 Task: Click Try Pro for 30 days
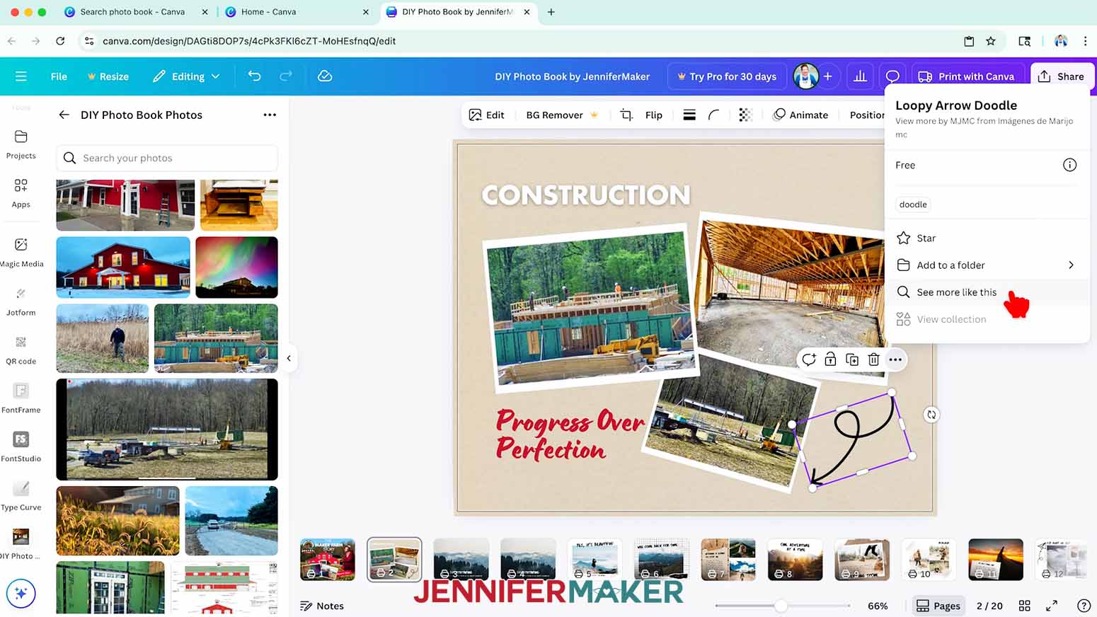point(727,76)
